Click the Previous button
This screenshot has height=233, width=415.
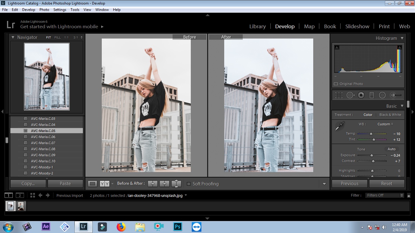[x=350, y=184]
